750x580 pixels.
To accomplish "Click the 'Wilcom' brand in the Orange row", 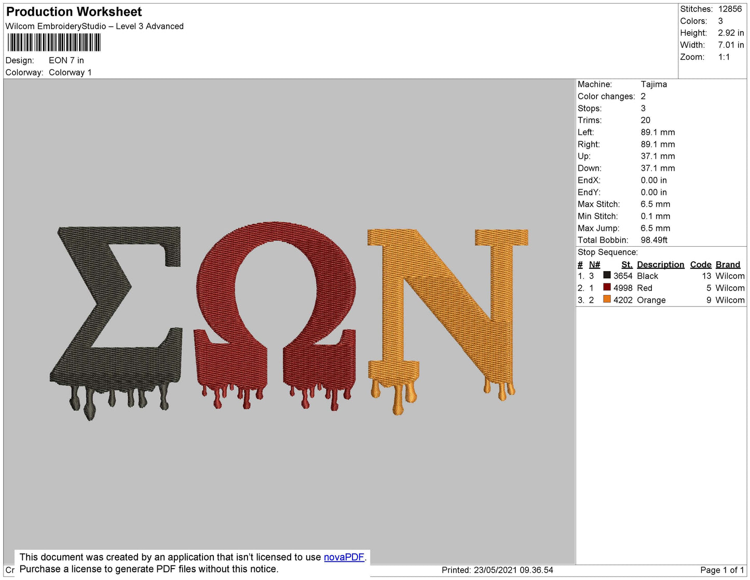I will coord(730,300).
